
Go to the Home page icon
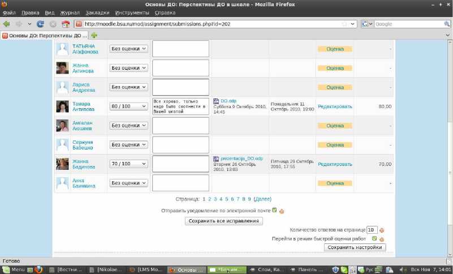[x=66, y=24]
